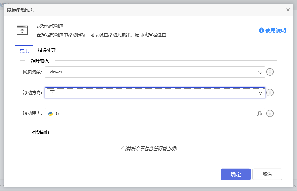Switch to the 常规 tab
Viewport: 297px width, 191px height.
24,51
